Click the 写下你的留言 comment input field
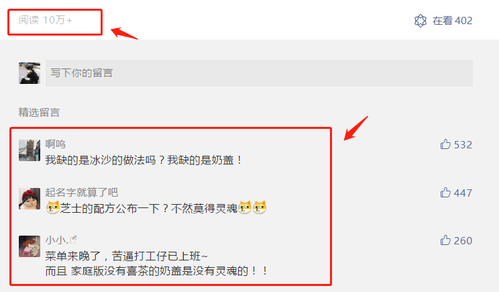Screen dimensions: 499x292 pos(259,73)
